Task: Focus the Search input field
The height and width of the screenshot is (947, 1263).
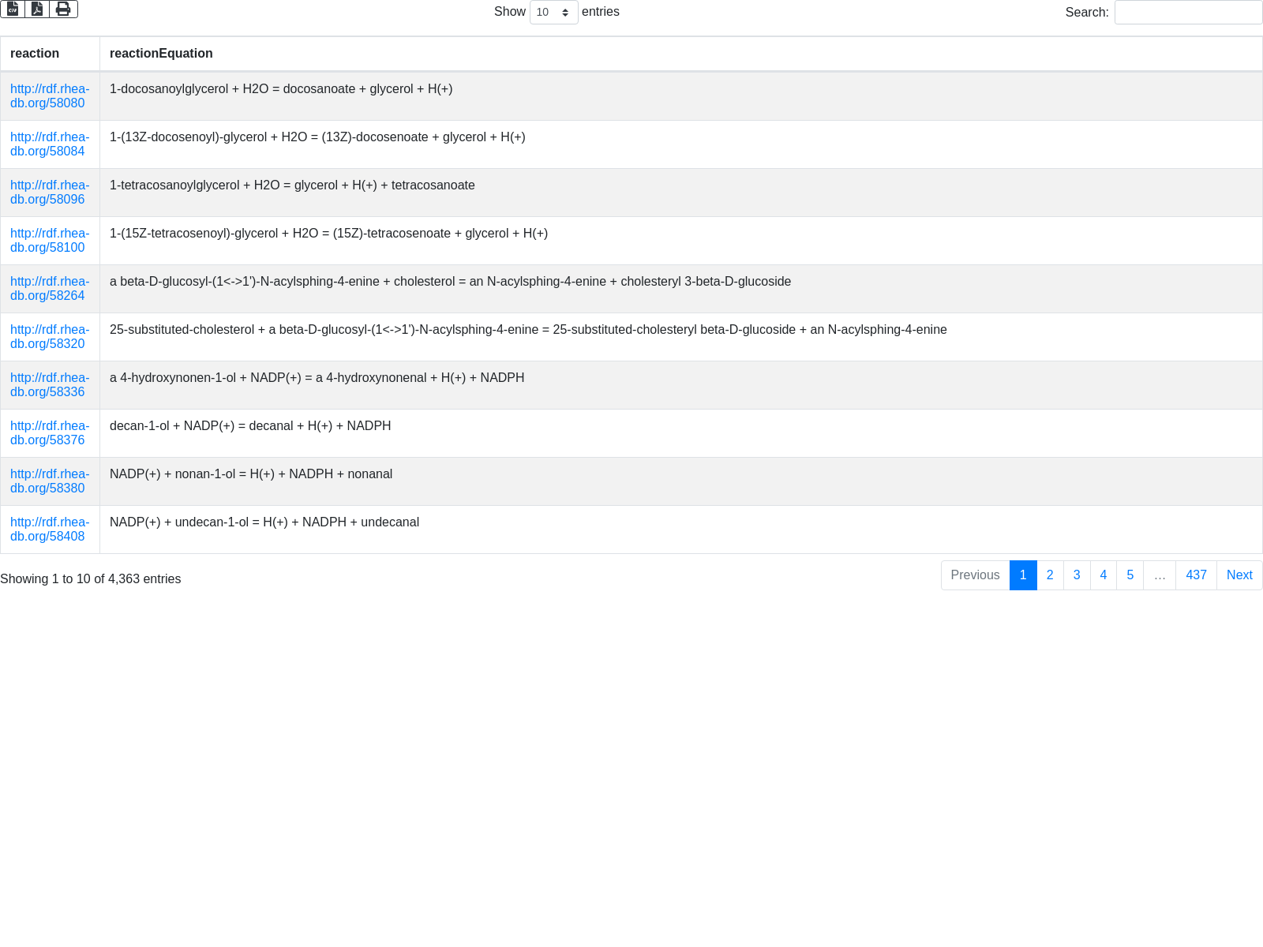Action: [1188, 12]
